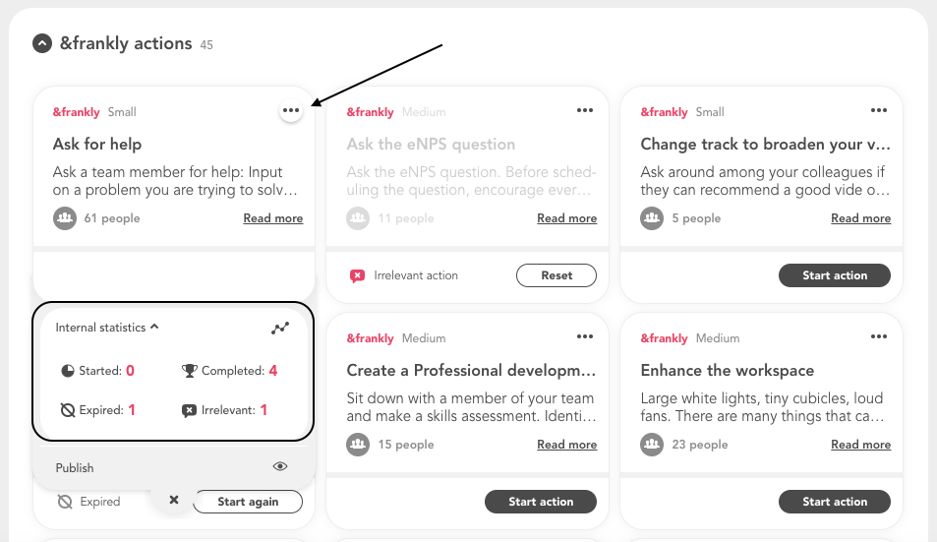Open three-dot menu on Change track card
Image resolution: width=937 pixels, height=542 pixels.
point(879,110)
